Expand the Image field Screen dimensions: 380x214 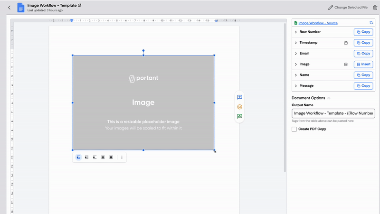tap(295, 65)
